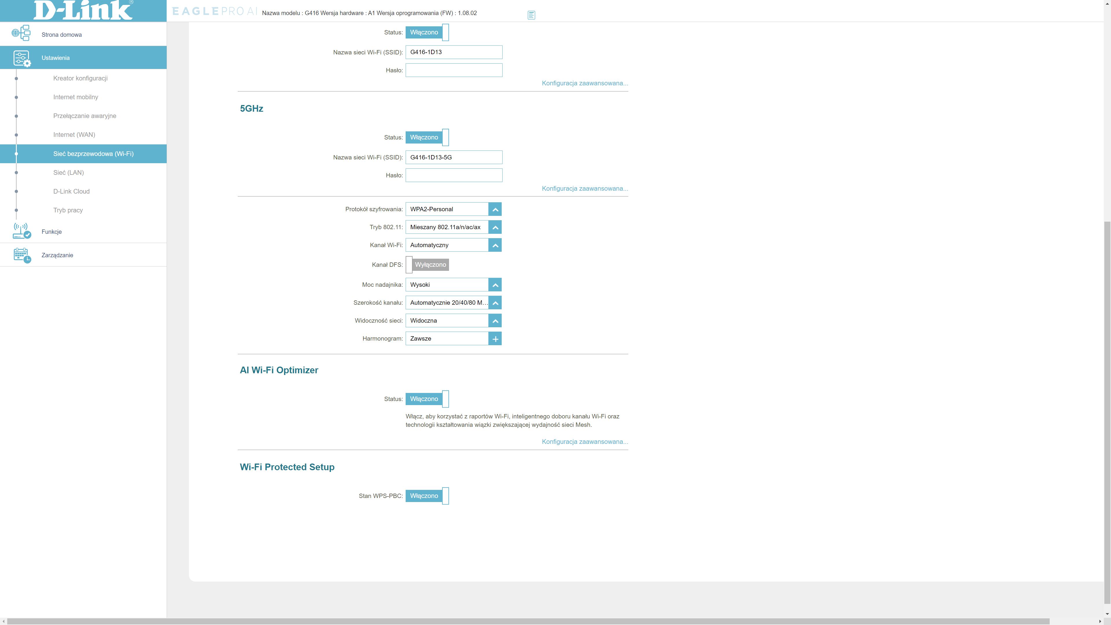The width and height of the screenshot is (1111, 625).
Task: Open the Moc nadajnika dropdown
Action: (453, 285)
